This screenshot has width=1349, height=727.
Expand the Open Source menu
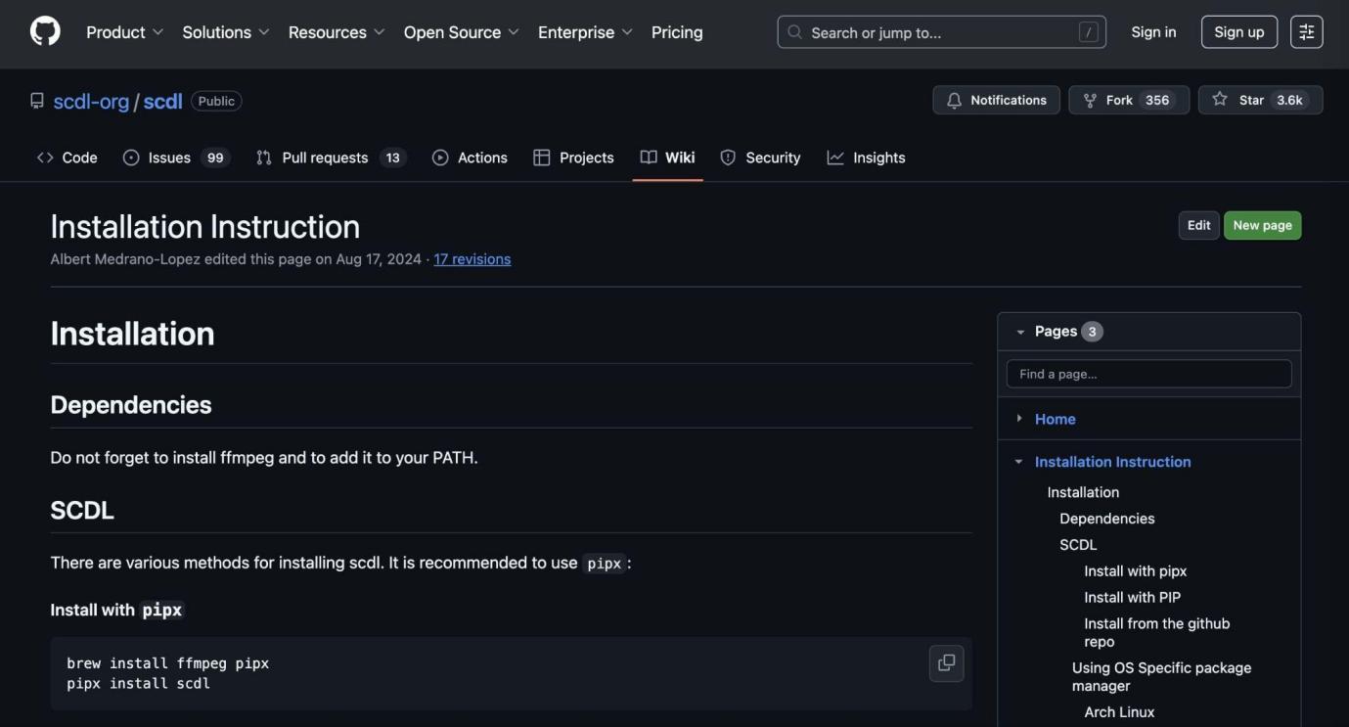tap(462, 32)
